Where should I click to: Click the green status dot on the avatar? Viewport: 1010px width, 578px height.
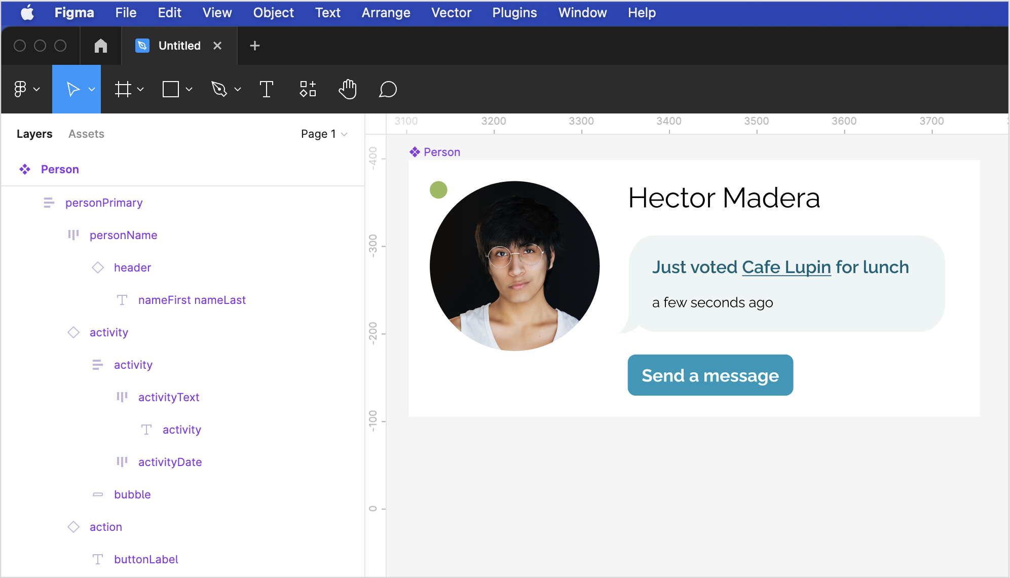[438, 190]
